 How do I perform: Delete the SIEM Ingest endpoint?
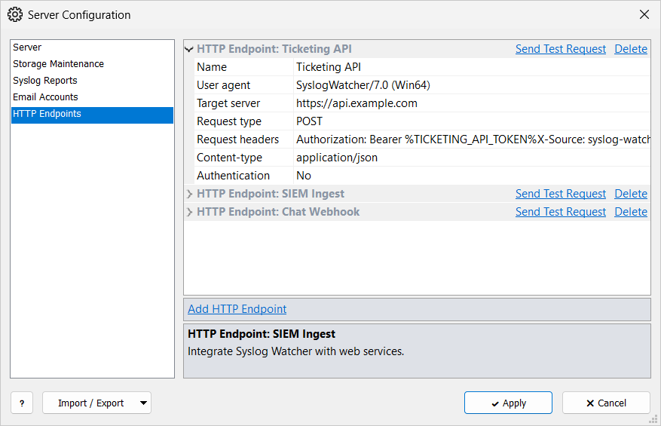[631, 194]
